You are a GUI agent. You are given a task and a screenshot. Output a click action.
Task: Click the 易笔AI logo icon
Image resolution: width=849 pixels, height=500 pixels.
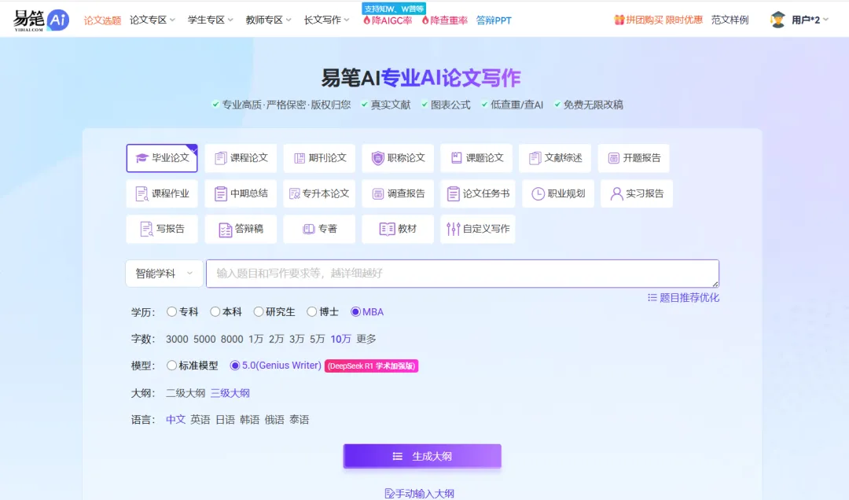coord(41,20)
